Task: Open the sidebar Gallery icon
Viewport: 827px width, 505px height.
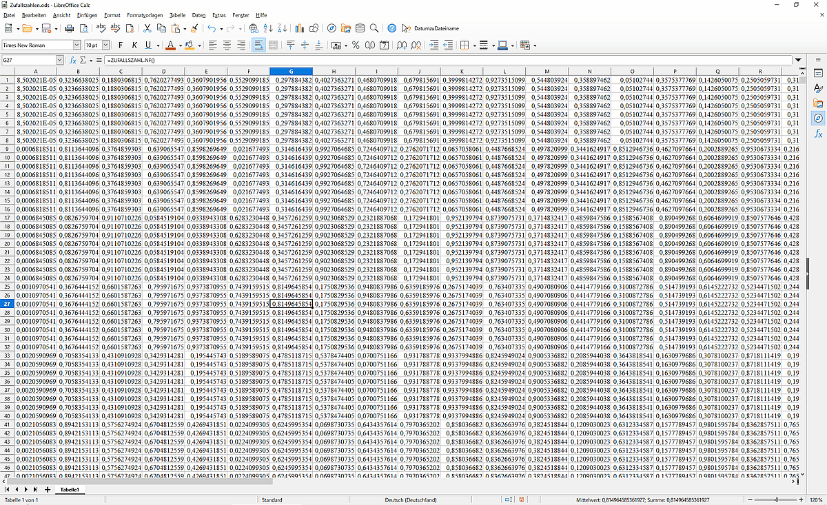Action: tap(819, 103)
